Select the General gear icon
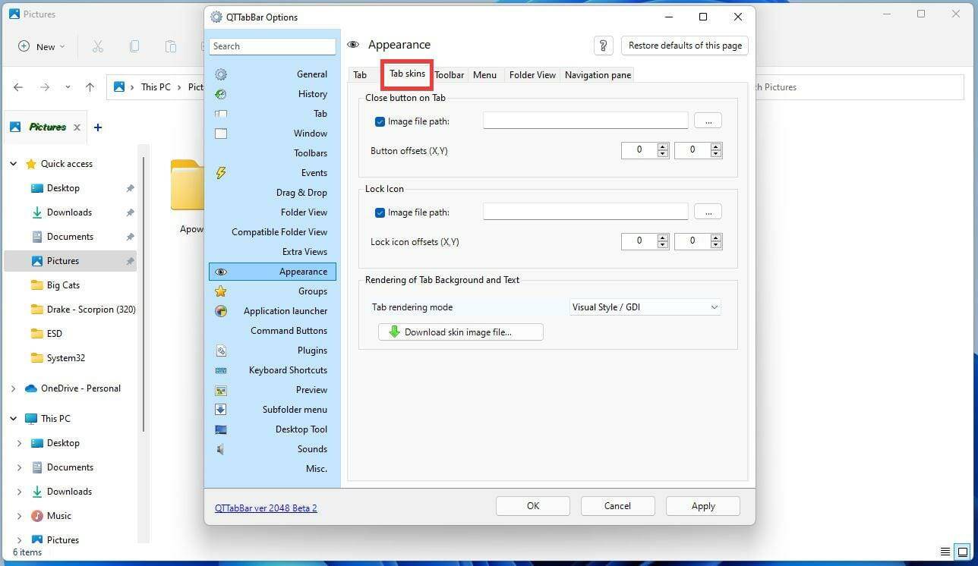The width and height of the screenshot is (978, 566). pos(221,74)
